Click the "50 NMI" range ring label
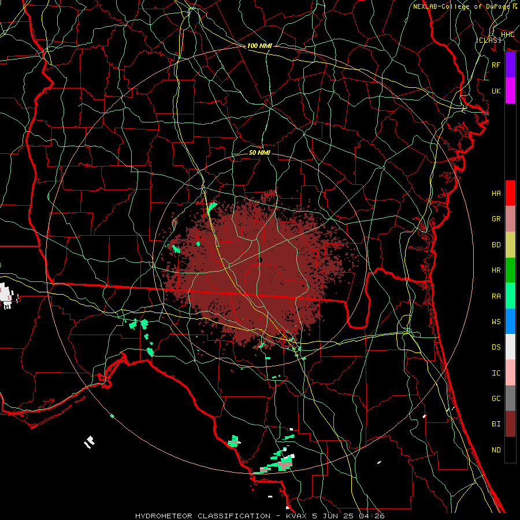This screenshot has height=520, width=520. coord(259,153)
